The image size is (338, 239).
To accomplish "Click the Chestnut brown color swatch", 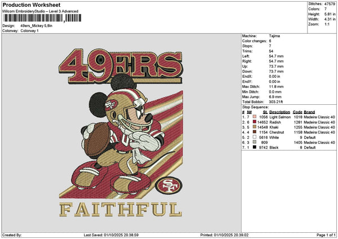I will (255, 132).
